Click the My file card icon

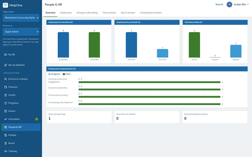pos(6,54)
